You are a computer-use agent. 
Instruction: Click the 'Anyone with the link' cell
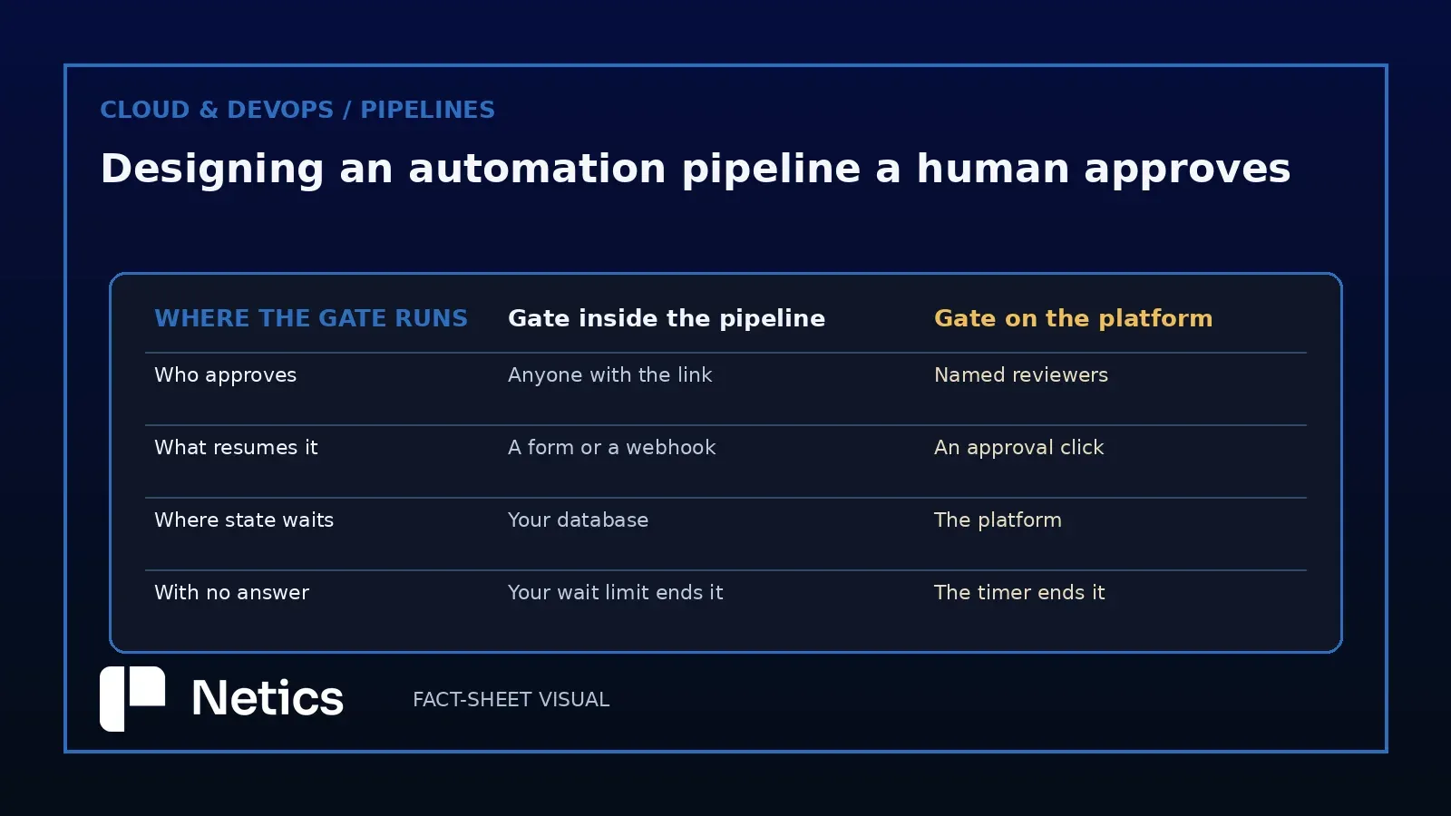click(x=609, y=374)
